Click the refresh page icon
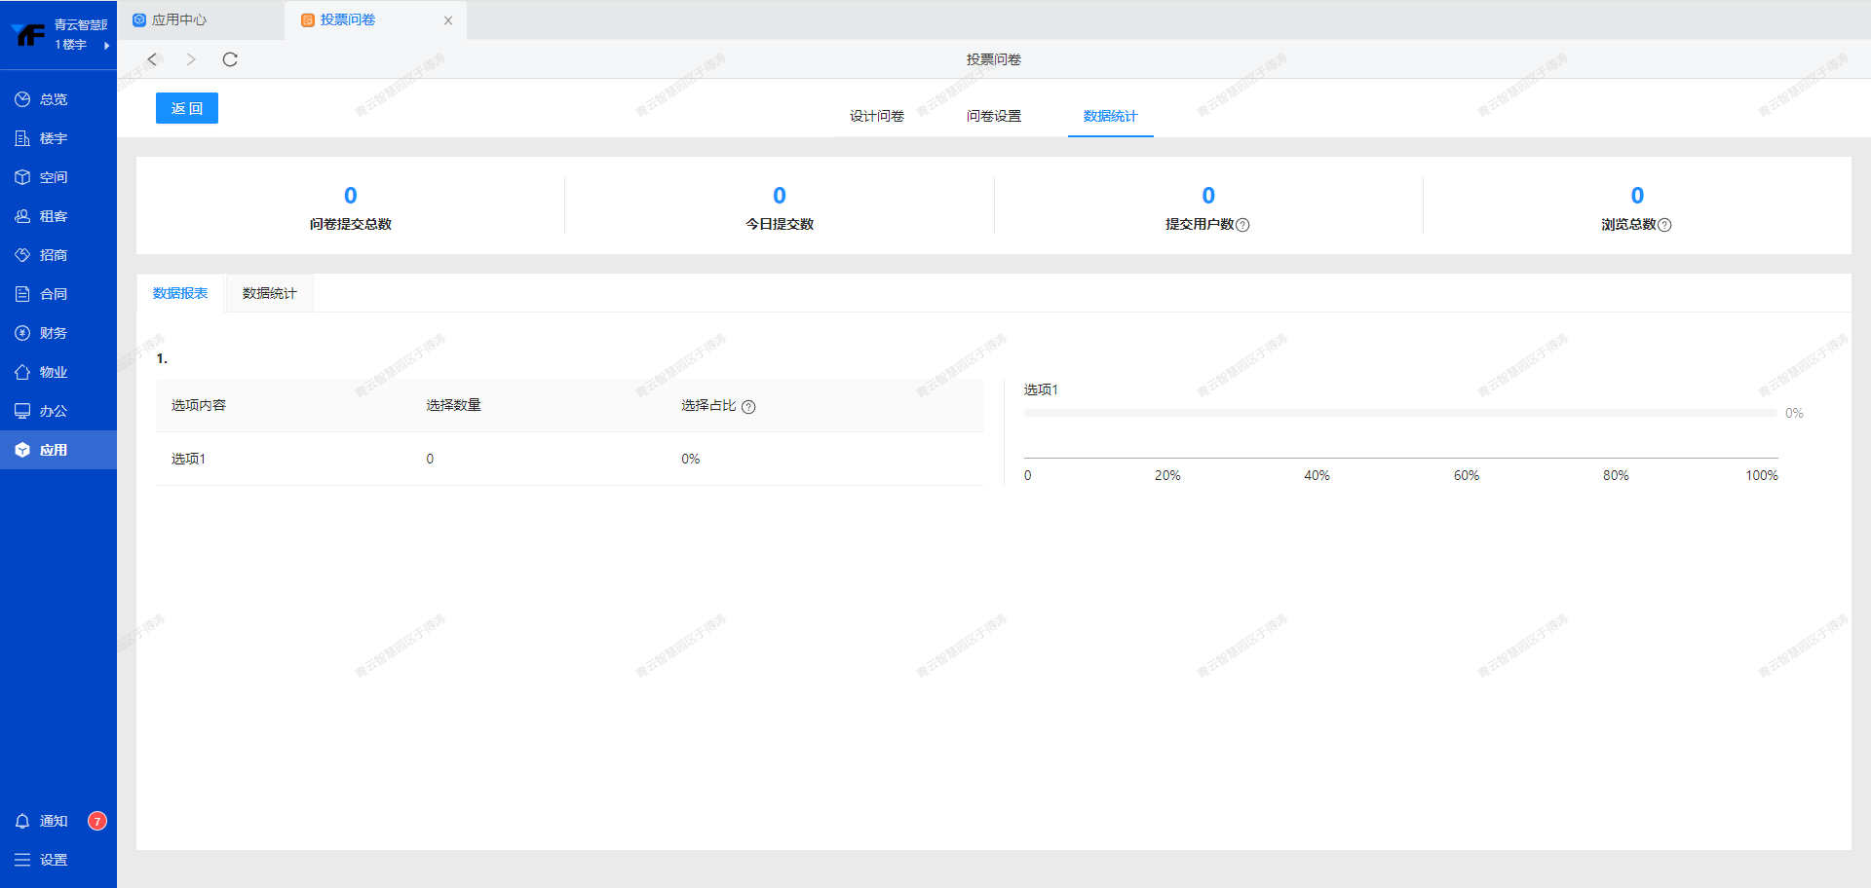Viewport: 1871px width, 888px height. 230,59
